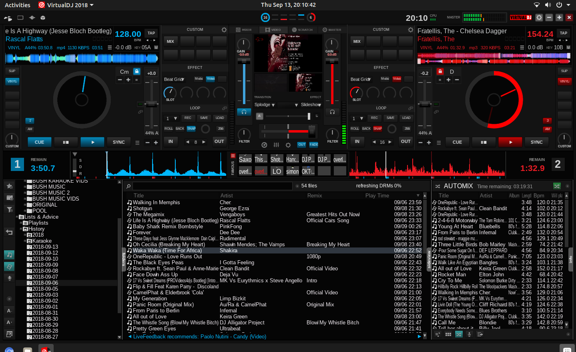Open deck 1 loop slot number dropdown
The height and width of the screenshot is (352, 576).
(171, 118)
